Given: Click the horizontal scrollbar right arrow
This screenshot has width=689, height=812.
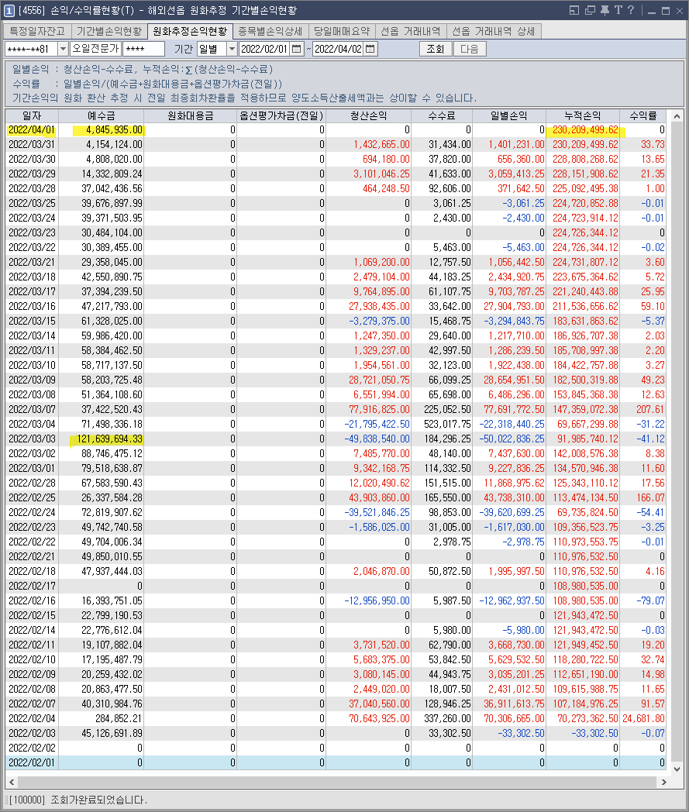Looking at the screenshot, I should click(x=664, y=782).
